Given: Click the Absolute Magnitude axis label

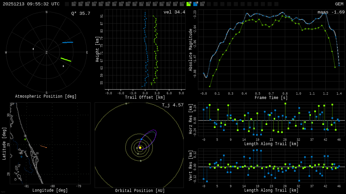Looking at the screenshot, I should tap(191, 50).
